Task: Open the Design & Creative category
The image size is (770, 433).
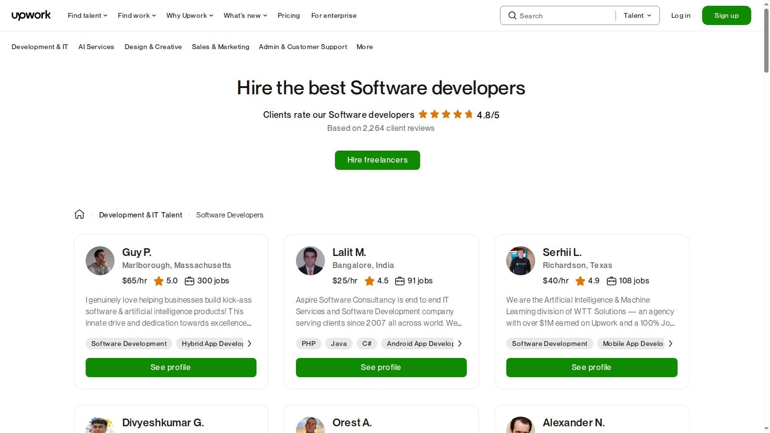Action: click(153, 47)
